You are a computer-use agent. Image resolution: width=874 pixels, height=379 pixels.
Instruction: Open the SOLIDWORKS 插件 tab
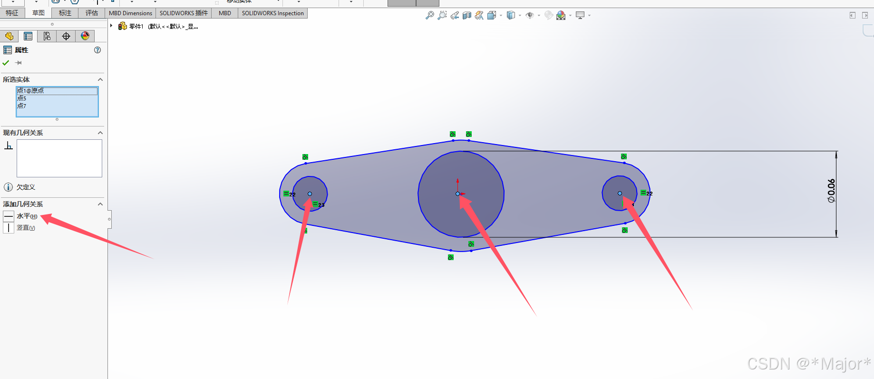pyautogui.click(x=184, y=13)
